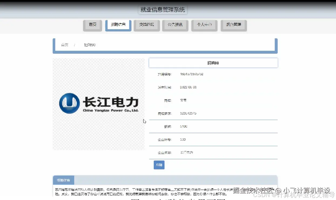Click the 应聘 apply button
The width and height of the screenshot is (336, 200).
[x=159, y=165]
